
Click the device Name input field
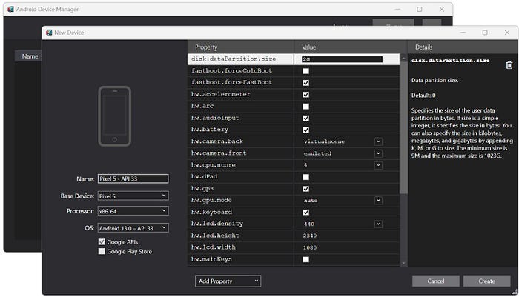(x=133, y=178)
